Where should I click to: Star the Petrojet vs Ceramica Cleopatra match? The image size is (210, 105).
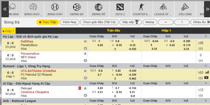click(85, 88)
